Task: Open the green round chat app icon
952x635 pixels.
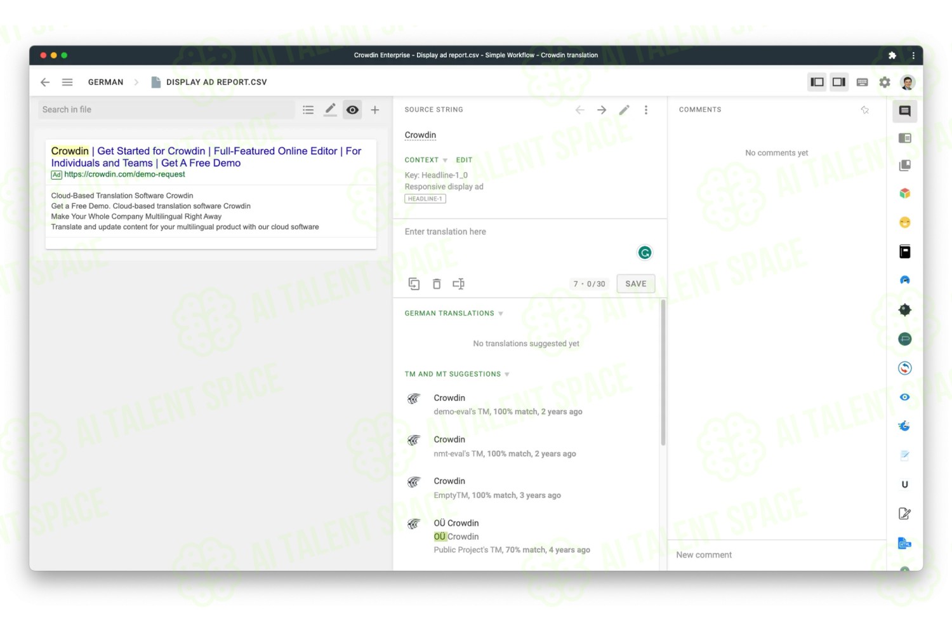Action: click(x=905, y=339)
